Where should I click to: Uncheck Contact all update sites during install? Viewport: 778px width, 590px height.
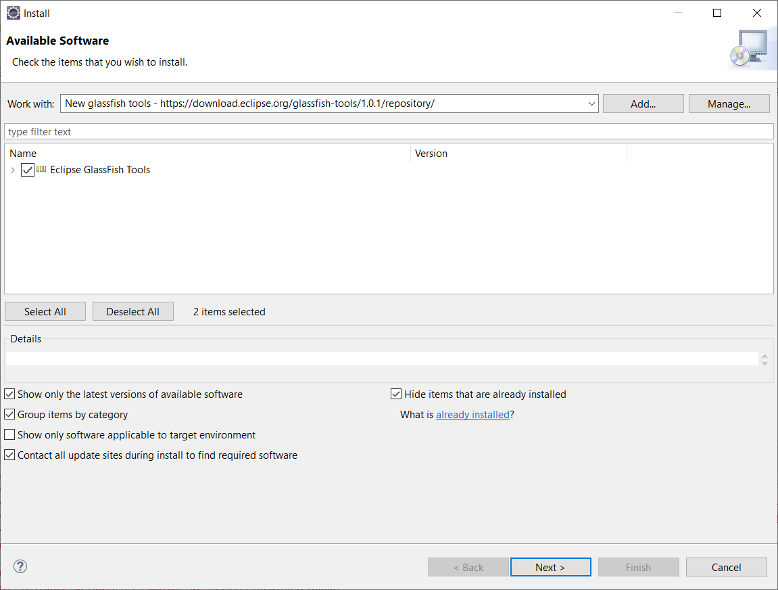click(x=9, y=455)
